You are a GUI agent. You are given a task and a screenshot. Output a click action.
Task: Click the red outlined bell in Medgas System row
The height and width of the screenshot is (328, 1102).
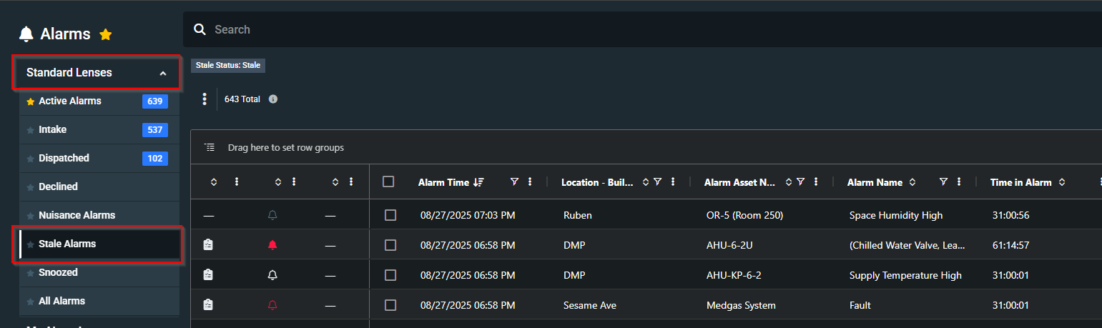[272, 305]
